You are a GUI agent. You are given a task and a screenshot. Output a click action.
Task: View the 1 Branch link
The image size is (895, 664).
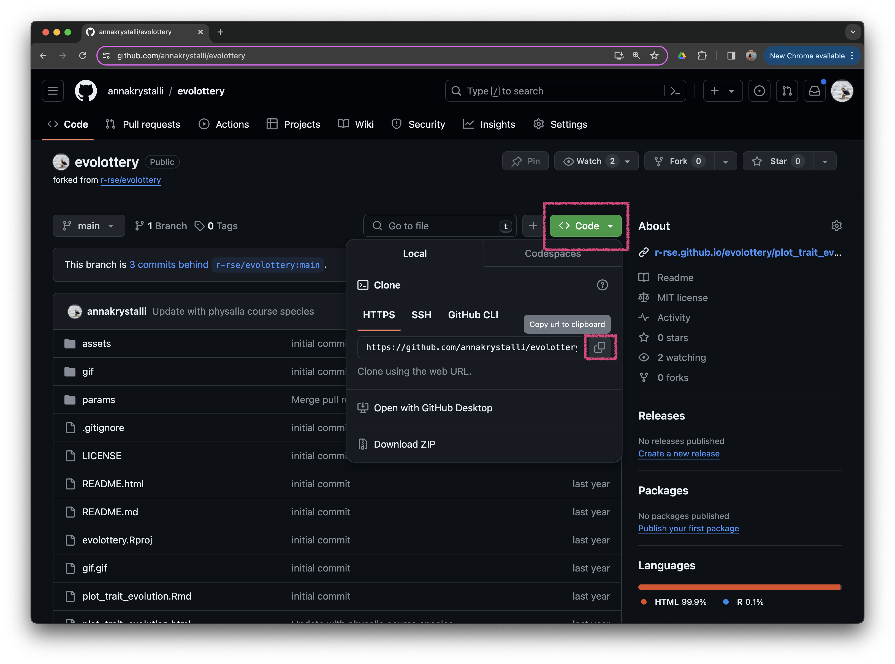click(x=161, y=226)
